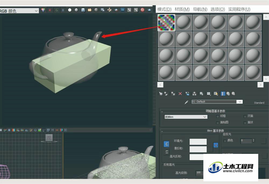This screenshot has height=184, width=269.
Task: Click the diffuse map button beside swatch
Action: 211,149
